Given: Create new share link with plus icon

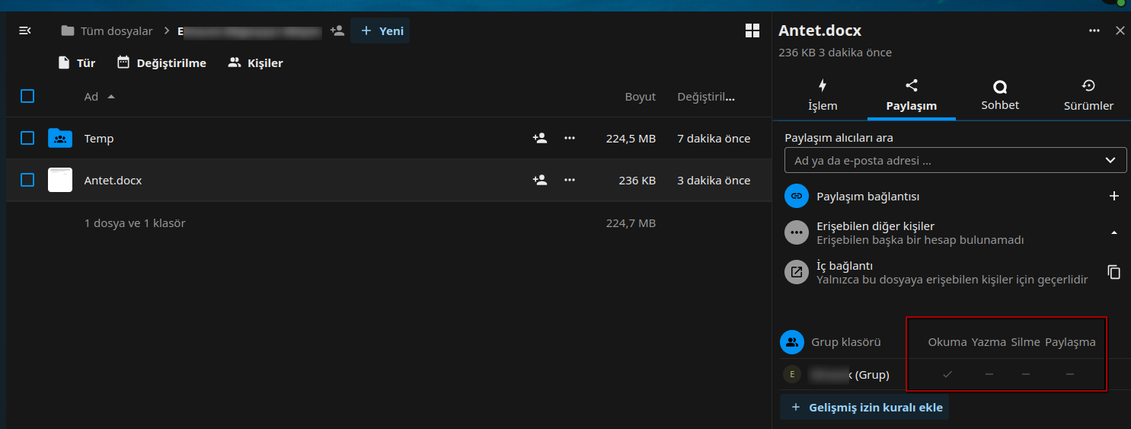Looking at the screenshot, I should [1113, 196].
